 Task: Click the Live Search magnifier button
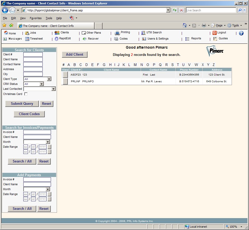coord(240,10)
